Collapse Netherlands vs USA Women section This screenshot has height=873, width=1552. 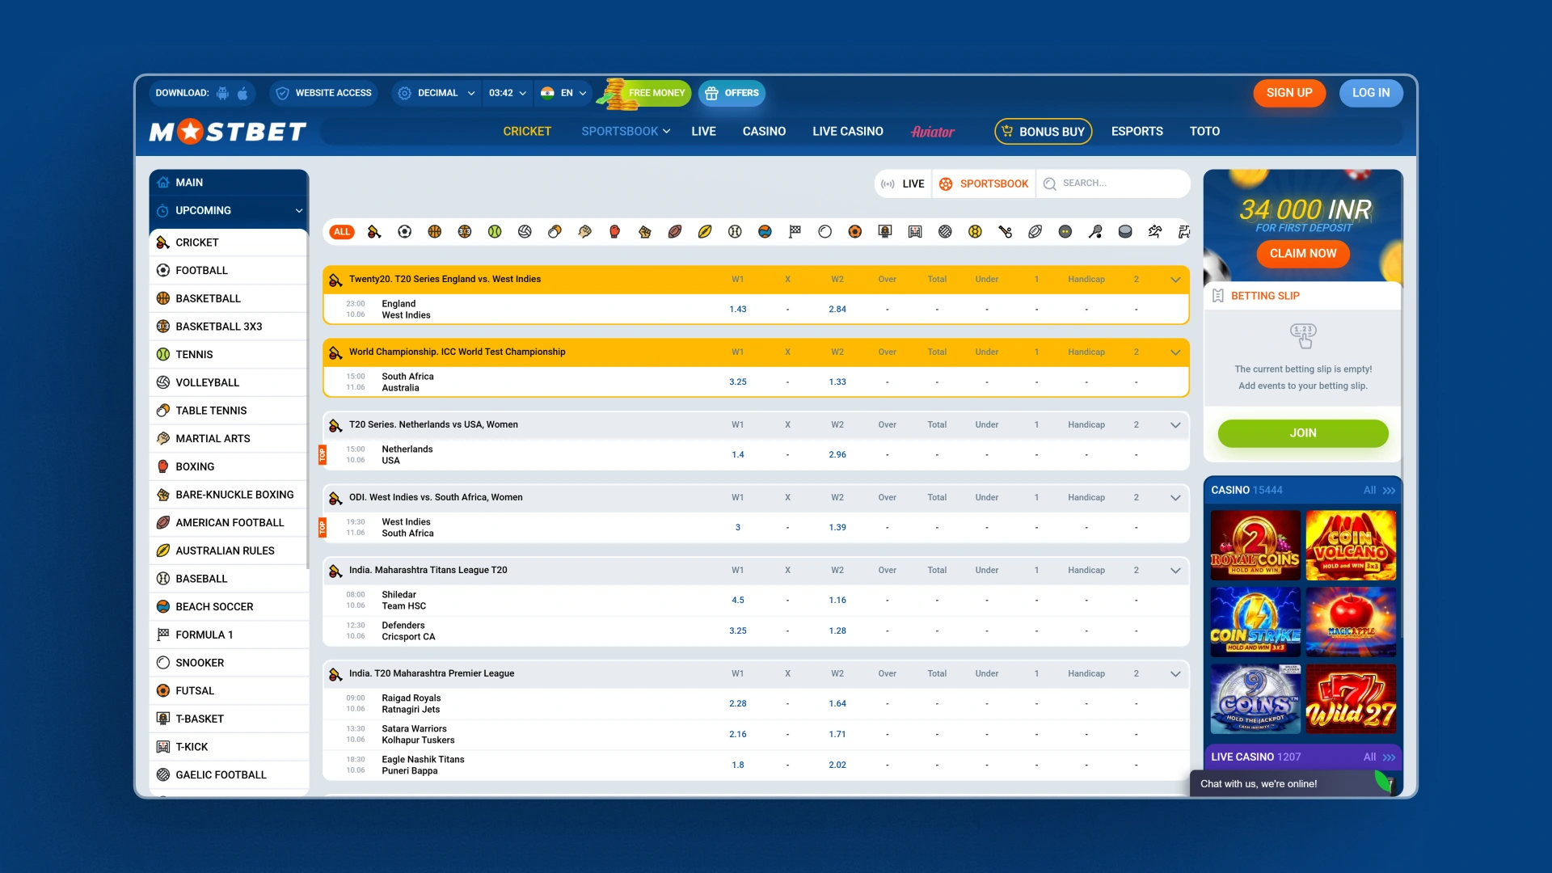tap(1175, 425)
